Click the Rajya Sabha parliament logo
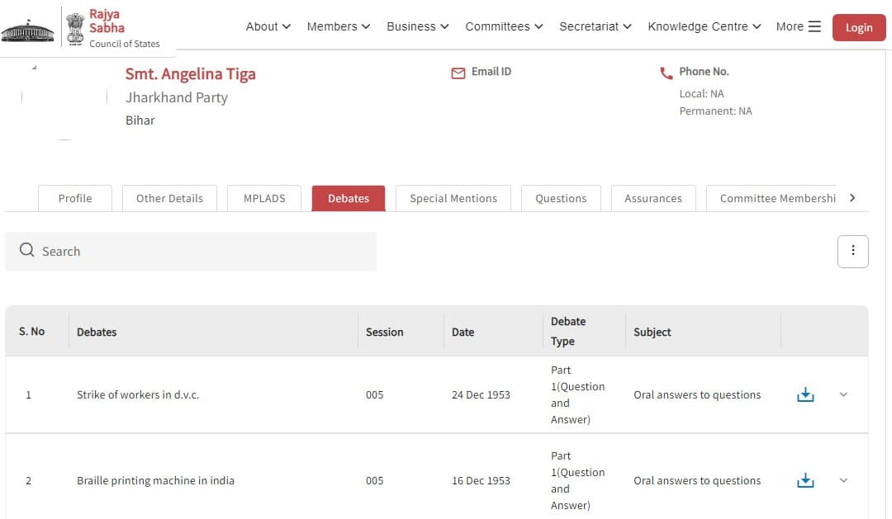The height and width of the screenshot is (519, 892). point(28,27)
